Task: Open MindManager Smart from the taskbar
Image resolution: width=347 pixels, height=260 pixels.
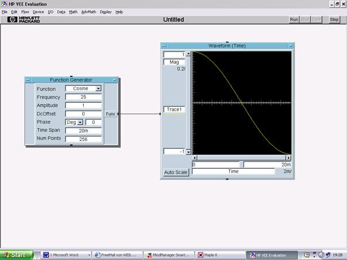Action: pyautogui.click(x=168, y=255)
